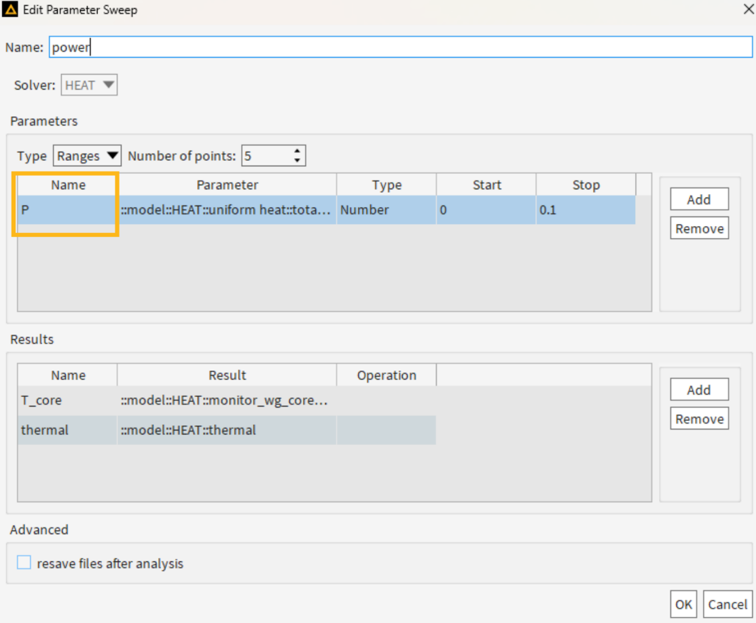Viewport: 756px width, 623px height.
Task: Click Add in the Results section
Action: coord(699,389)
